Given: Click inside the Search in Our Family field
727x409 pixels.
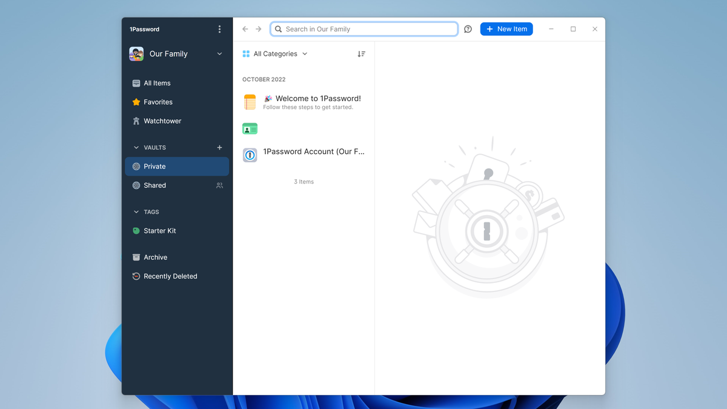Looking at the screenshot, I should click(x=363, y=28).
